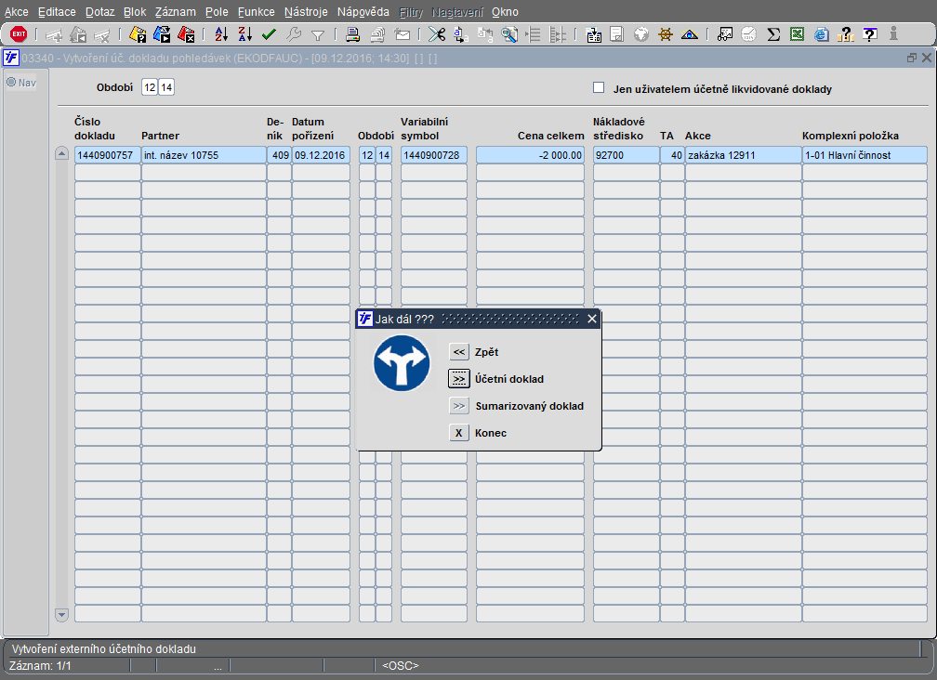The image size is (937, 680).
Task: Click the printer icon in toolbar
Action: tap(353, 34)
